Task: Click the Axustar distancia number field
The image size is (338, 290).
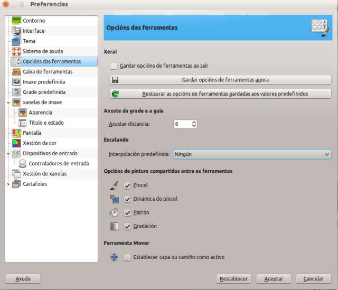Action: coord(182,124)
